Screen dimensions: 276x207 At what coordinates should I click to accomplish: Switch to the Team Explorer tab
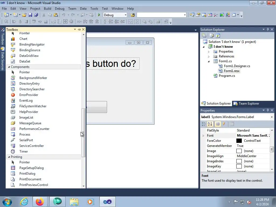click(x=246, y=103)
